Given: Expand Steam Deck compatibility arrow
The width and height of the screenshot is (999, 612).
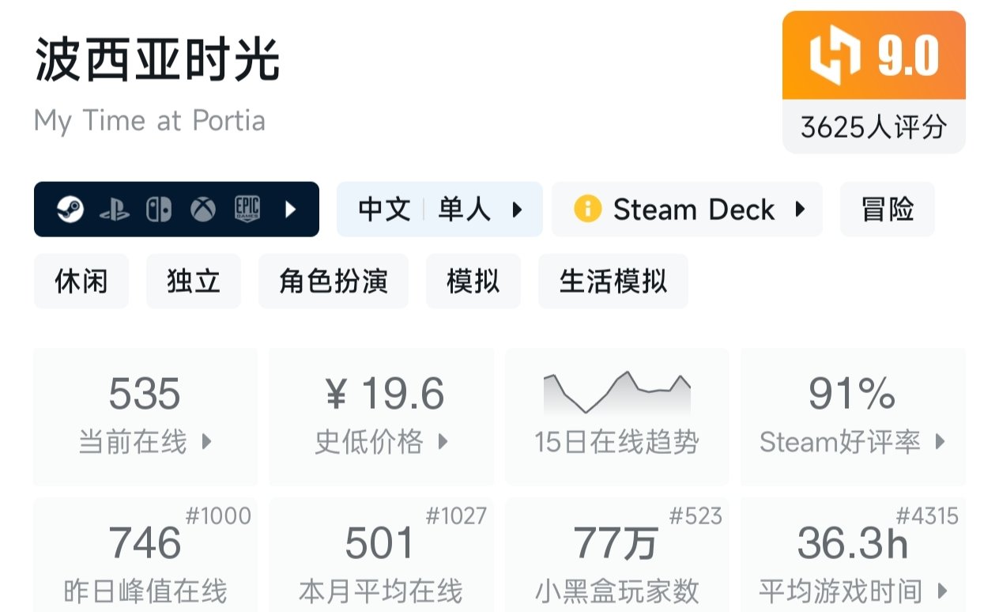Looking at the screenshot, I should [x=800, y=210].
